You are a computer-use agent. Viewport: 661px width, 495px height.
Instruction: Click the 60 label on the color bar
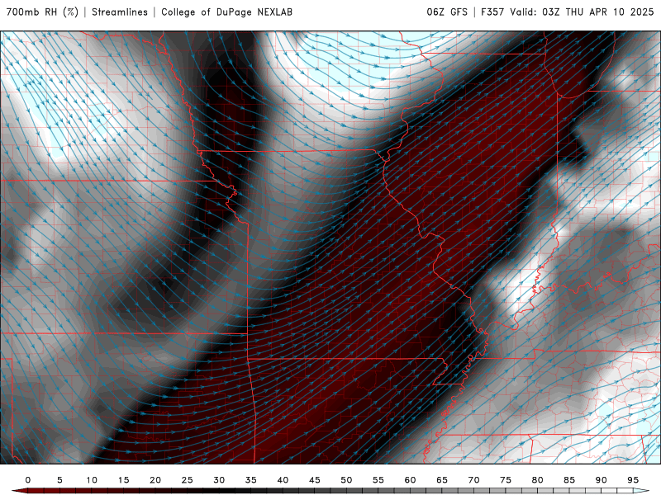pos(410,480)
